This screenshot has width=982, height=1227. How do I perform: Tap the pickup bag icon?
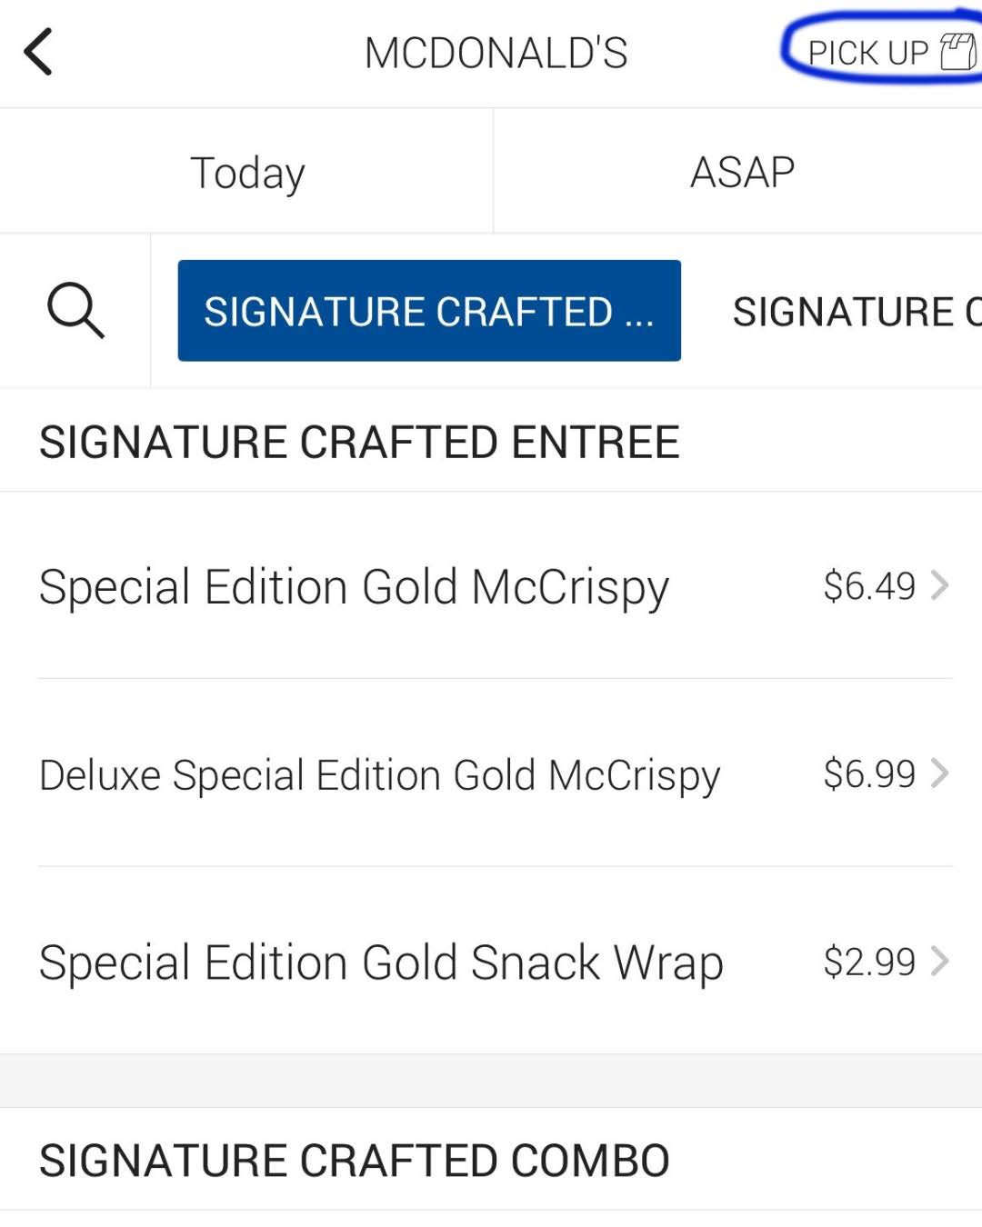tap(957, 52)
